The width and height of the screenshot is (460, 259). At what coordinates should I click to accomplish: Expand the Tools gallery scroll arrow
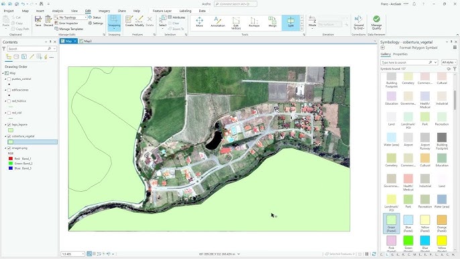click(302, 28)
